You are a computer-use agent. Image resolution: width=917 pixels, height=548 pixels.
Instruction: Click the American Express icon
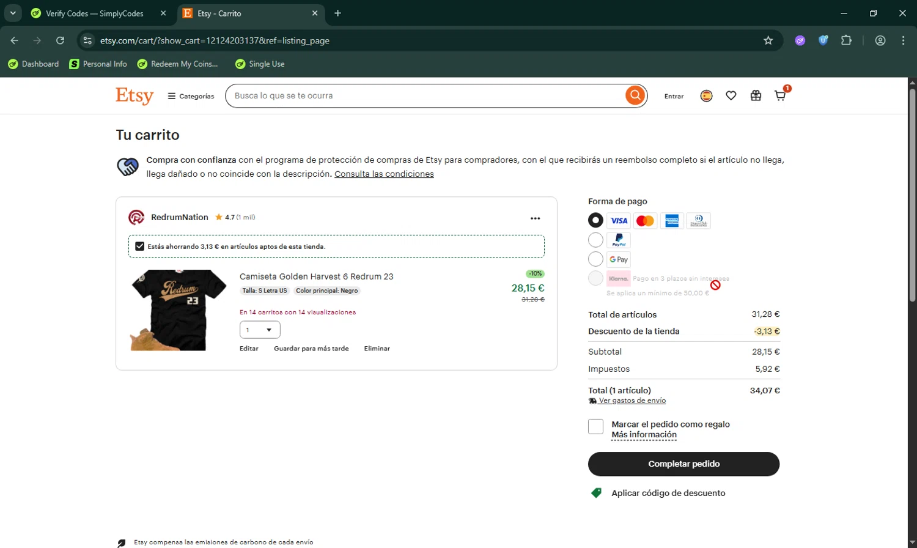click(672, 221)
